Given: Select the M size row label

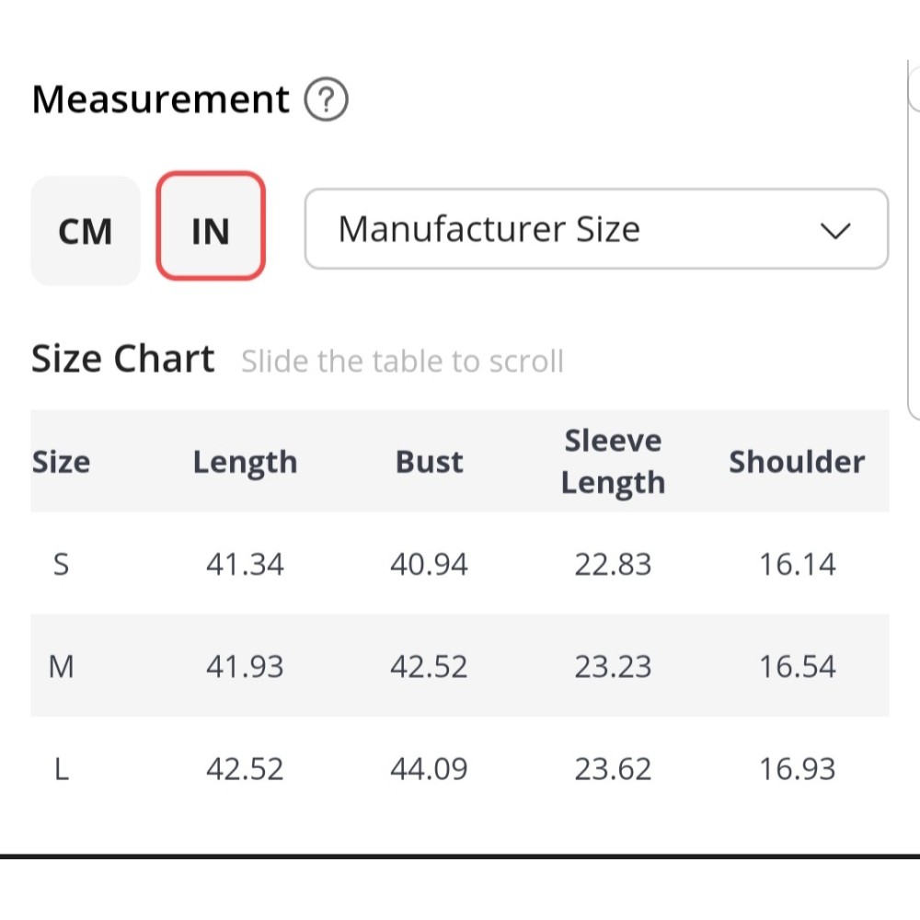Looking at the screenshot, I should click(x=61, y=666).
